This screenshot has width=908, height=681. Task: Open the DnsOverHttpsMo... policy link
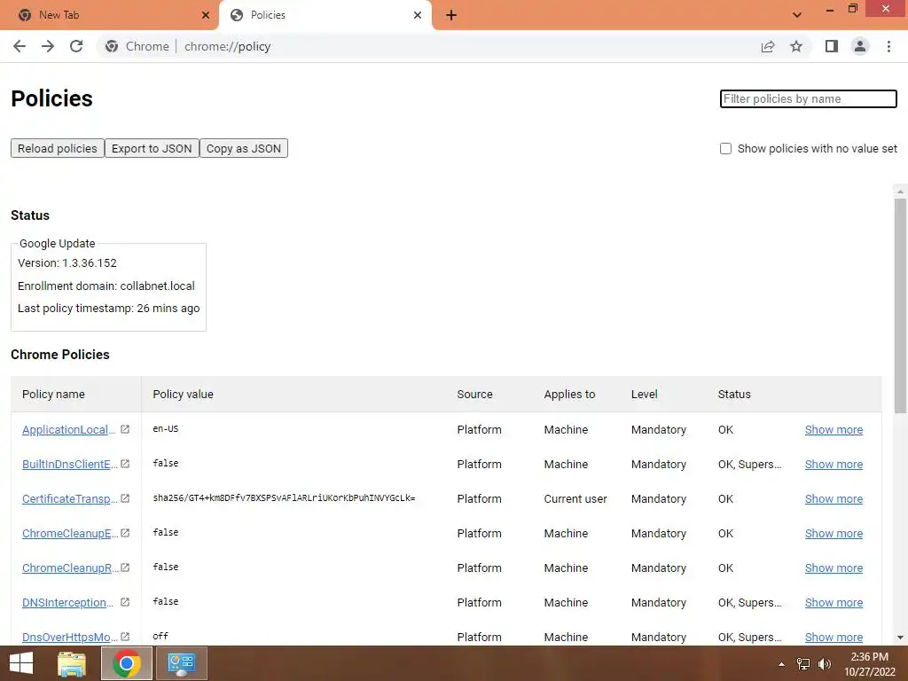coord(70,637)
